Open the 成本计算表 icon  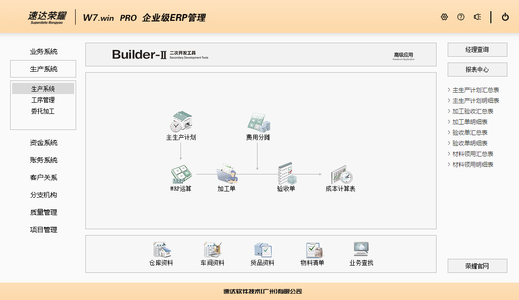(x=341, y=174)
